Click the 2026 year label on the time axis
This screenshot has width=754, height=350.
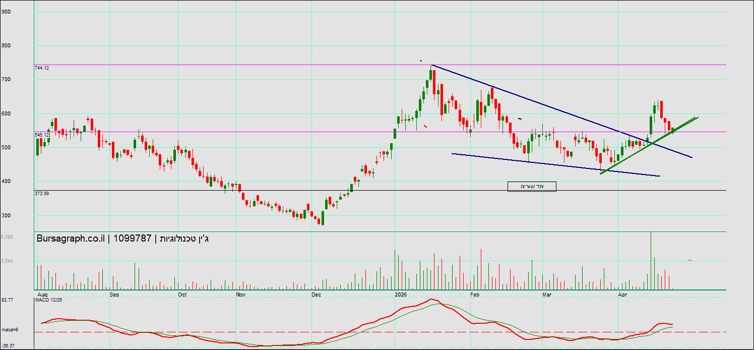pos(401,294)
